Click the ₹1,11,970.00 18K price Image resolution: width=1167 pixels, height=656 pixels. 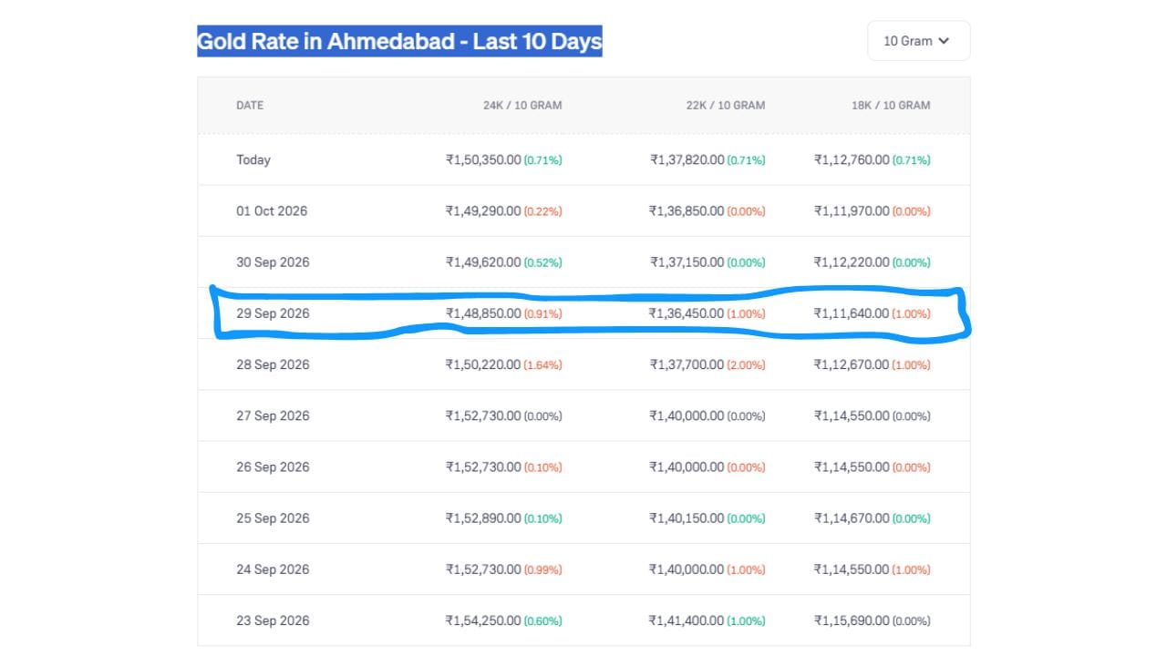point(852,211)
